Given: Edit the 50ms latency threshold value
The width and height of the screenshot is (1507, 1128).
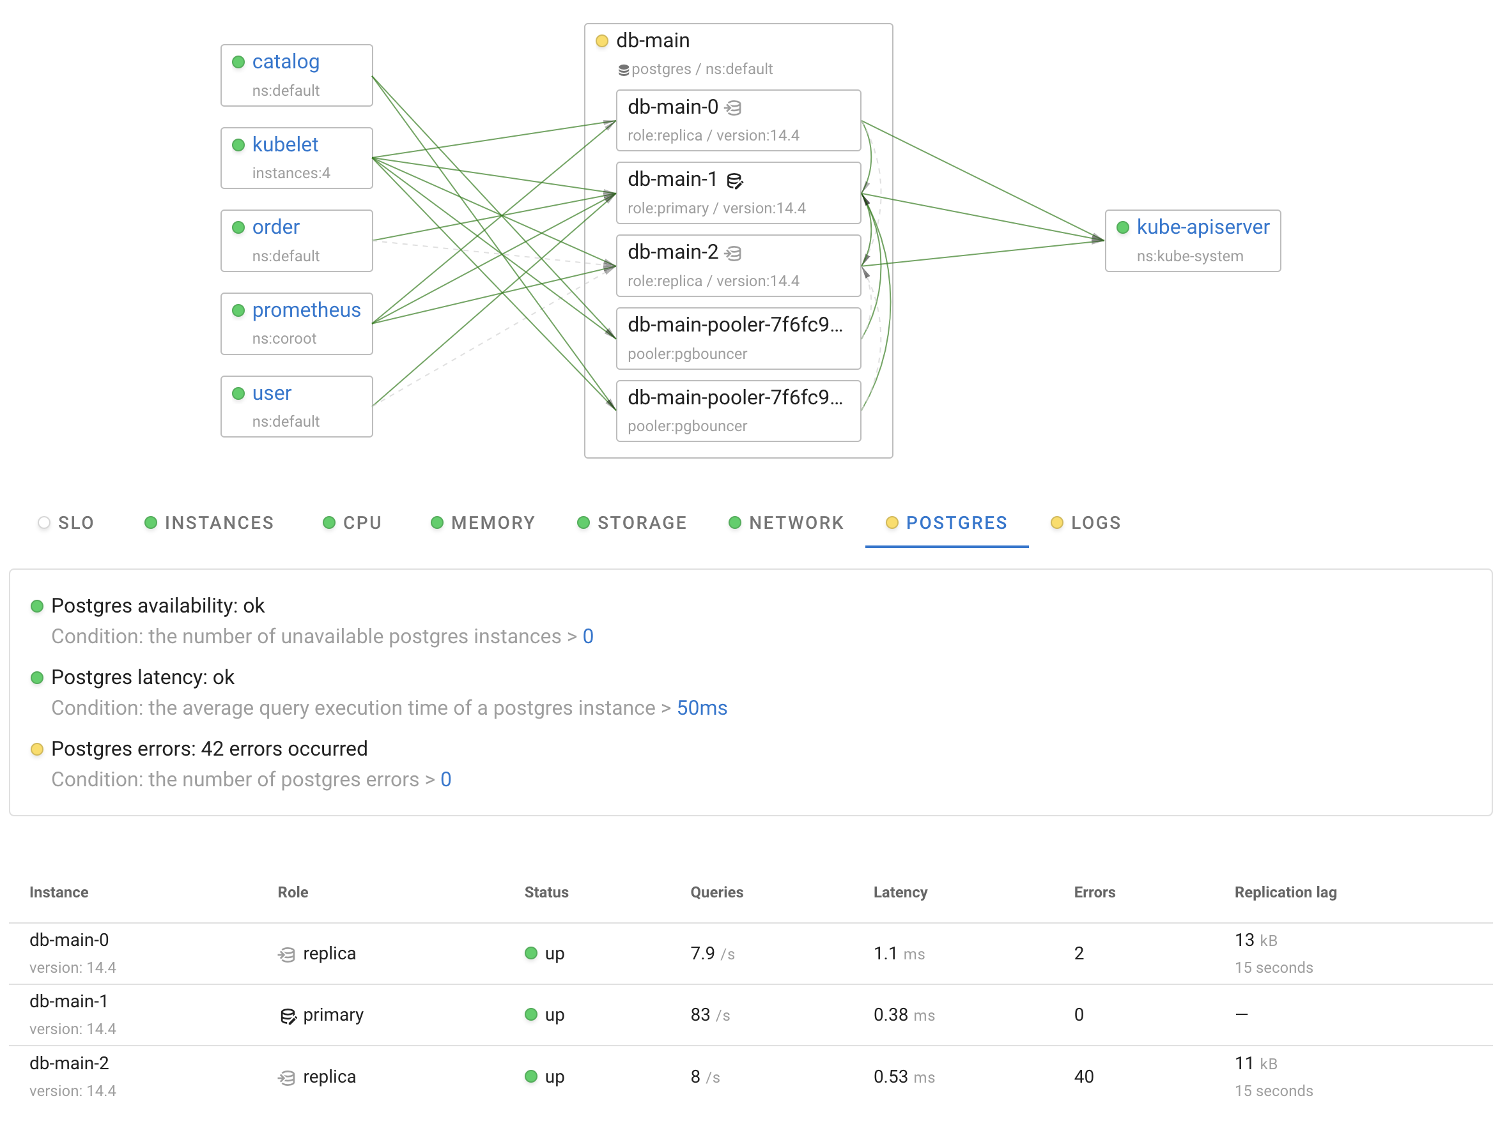Looking at the screenshot, I should [702, 708].
